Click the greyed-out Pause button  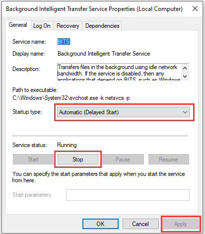(x=123, y=159)
